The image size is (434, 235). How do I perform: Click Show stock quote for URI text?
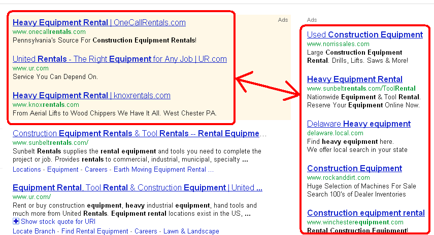pos(58,222)
